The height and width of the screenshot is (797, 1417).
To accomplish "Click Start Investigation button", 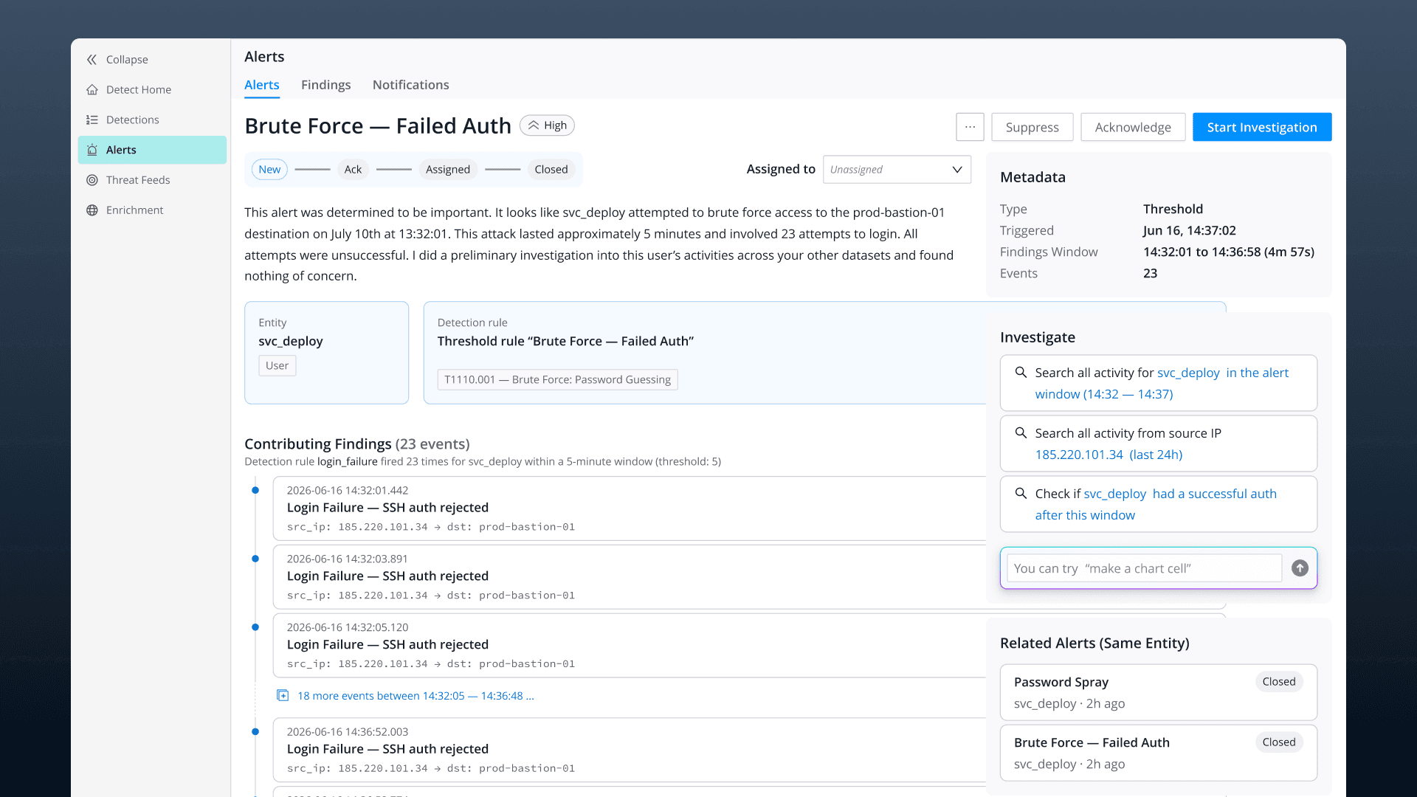I will [1262, 127].
